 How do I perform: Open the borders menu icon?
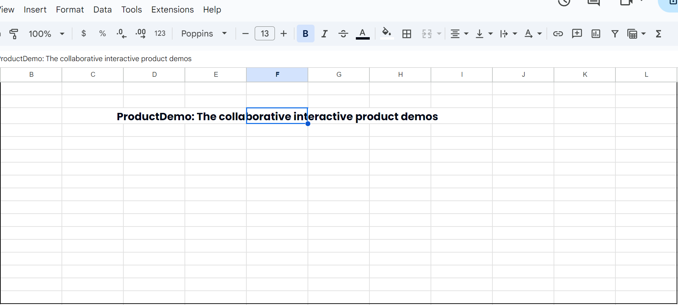click(x=407, y=34)
